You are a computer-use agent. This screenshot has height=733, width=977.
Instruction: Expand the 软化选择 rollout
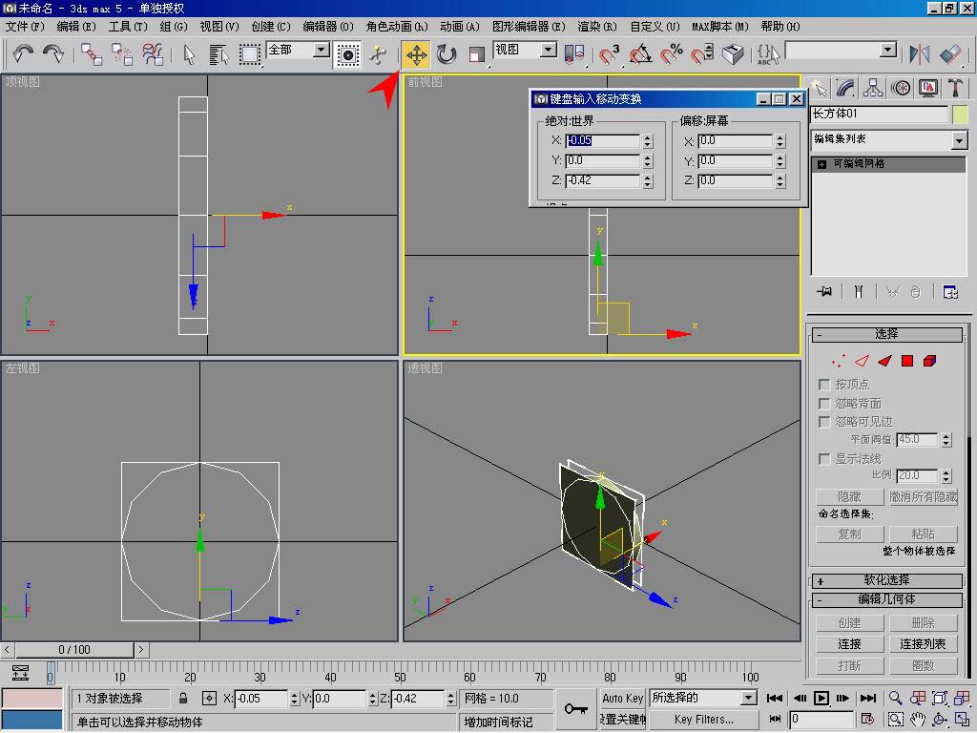[886, 580]
